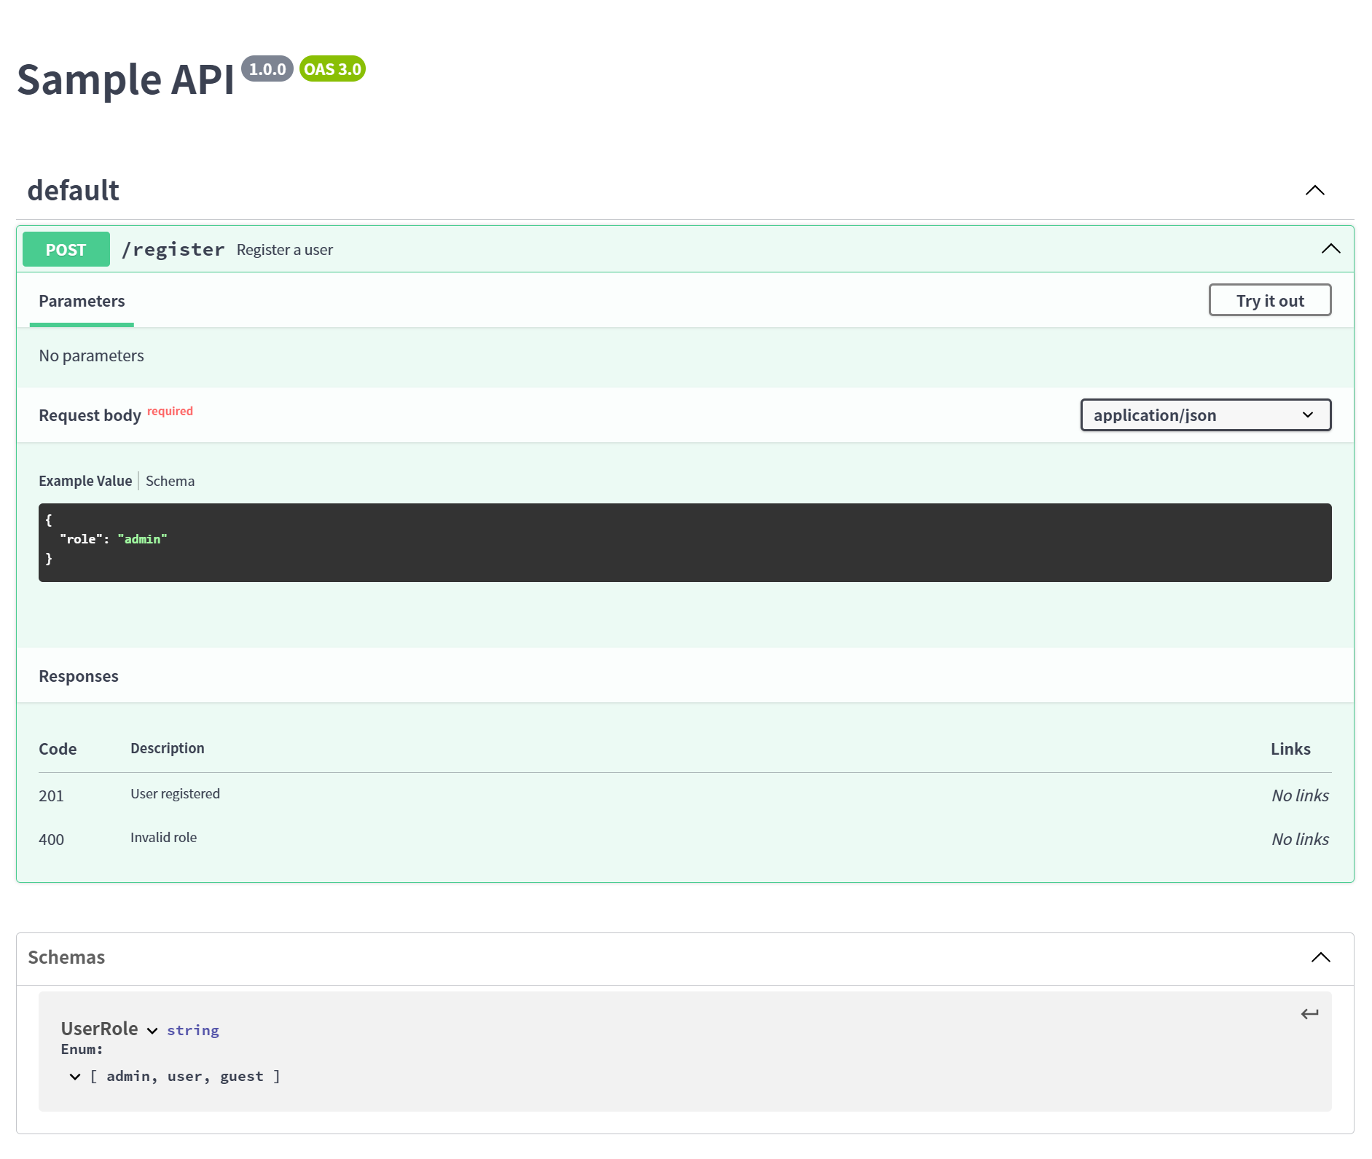Click the UserRole schema name
This screenshot has height=1159, width=1372.
tap(99, 1029)
